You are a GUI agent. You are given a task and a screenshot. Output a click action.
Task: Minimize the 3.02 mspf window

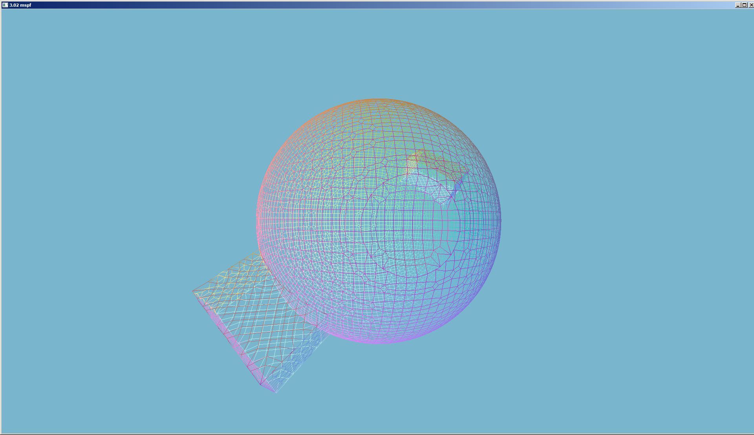[738, 5]
